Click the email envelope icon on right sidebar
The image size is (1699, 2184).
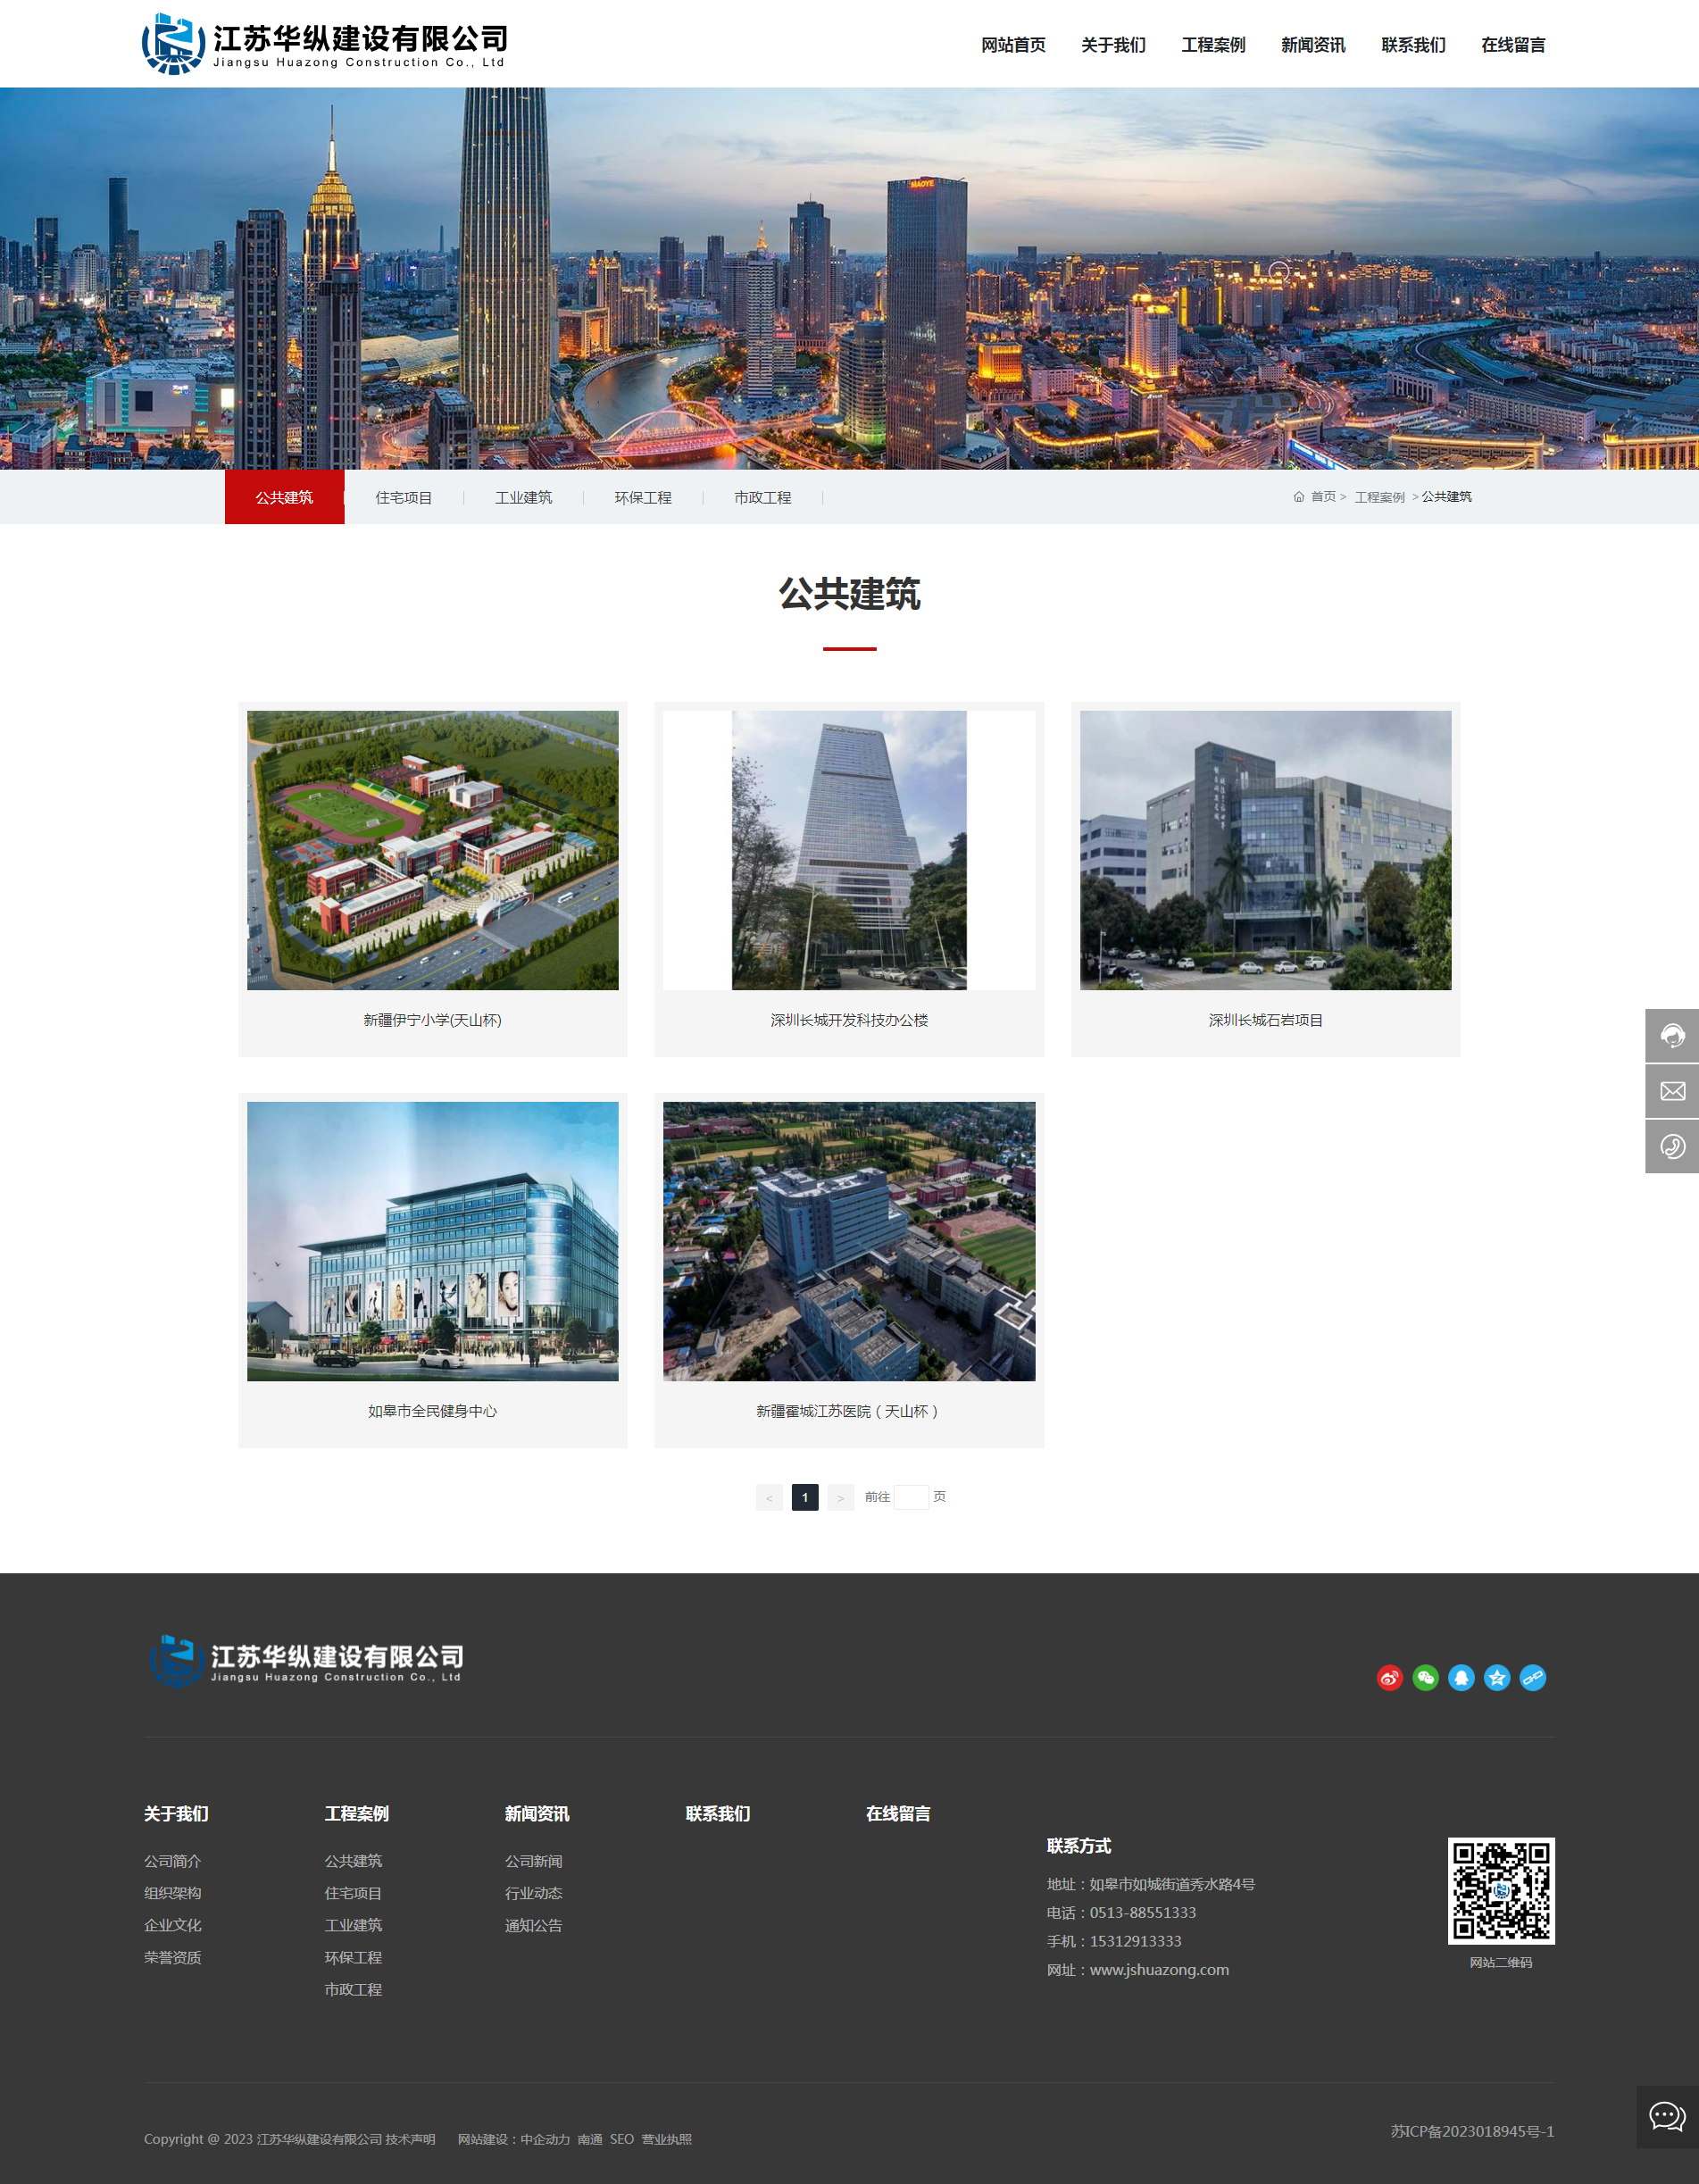click(x=1672, y=1090)
